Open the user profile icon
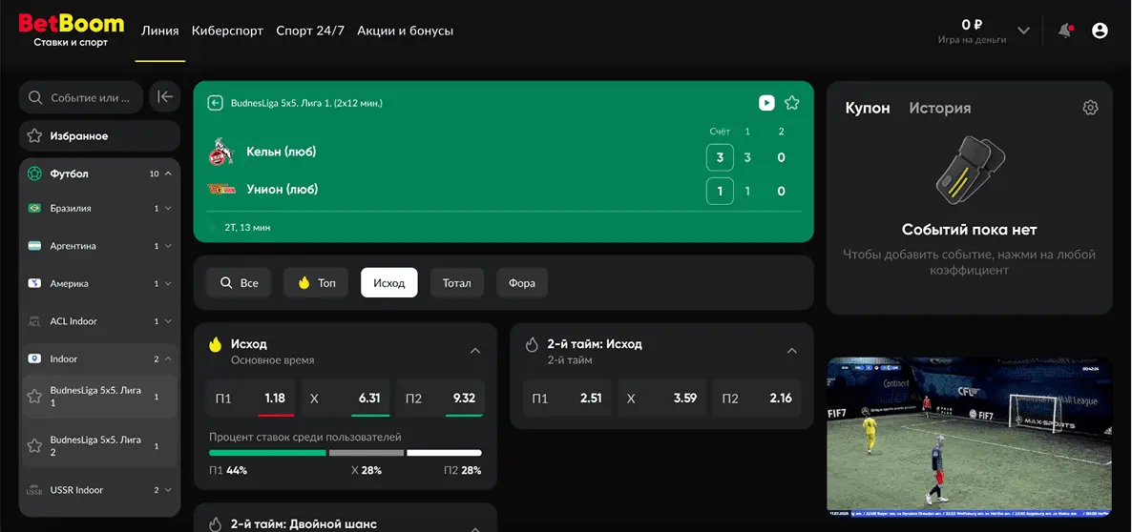Image resolution: width=1132 pixels, height=532 pixels. click(x=1100, y=31)
